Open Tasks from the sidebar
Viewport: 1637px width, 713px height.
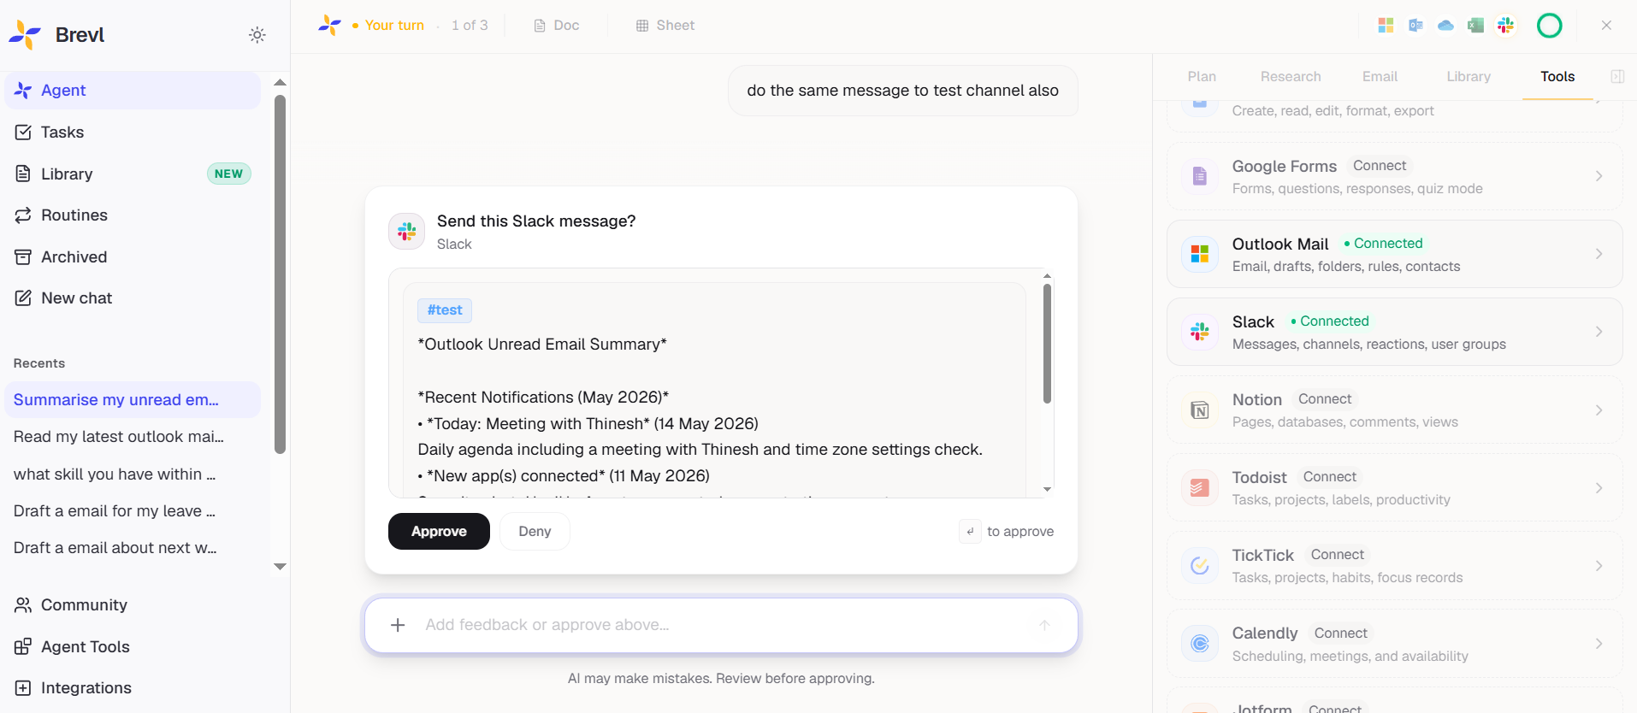point(133,133)
